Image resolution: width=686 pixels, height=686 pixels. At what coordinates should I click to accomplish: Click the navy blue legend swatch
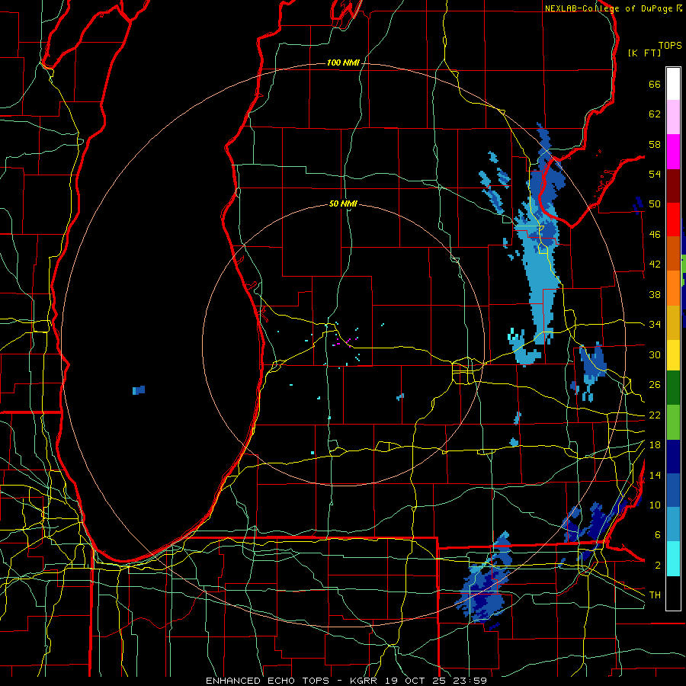[673, 457]
